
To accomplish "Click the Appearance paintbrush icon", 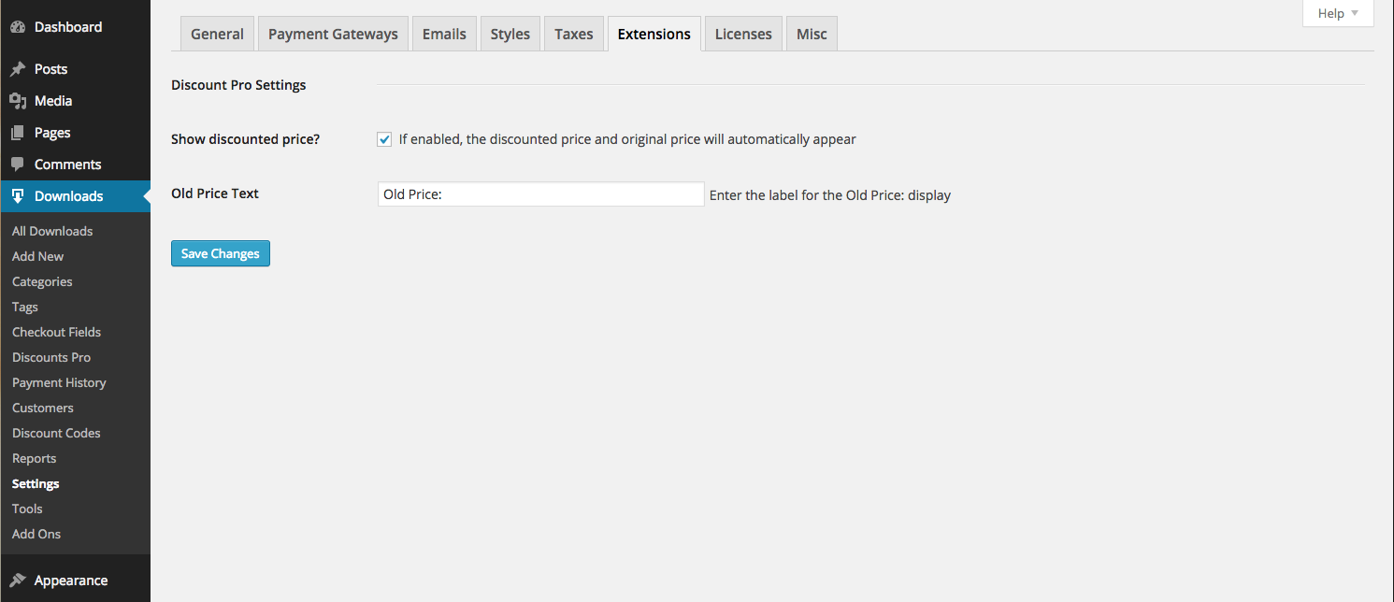I will point(18,580).
